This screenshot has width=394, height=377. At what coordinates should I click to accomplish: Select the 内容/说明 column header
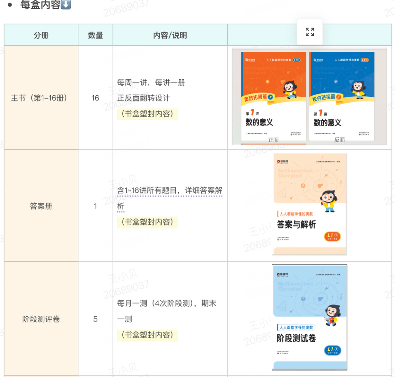[170, 35]
